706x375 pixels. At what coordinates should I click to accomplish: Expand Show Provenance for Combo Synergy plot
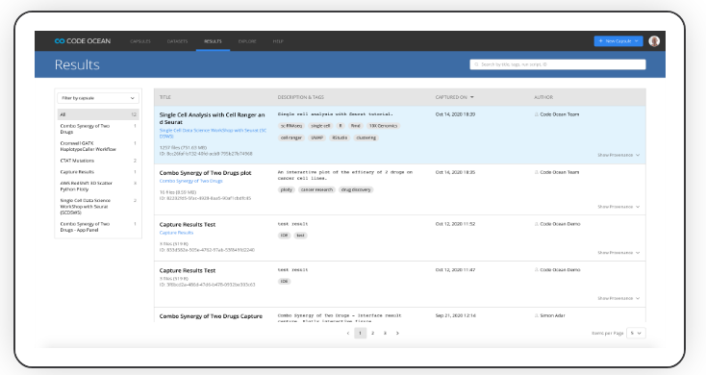pos(618,207)
